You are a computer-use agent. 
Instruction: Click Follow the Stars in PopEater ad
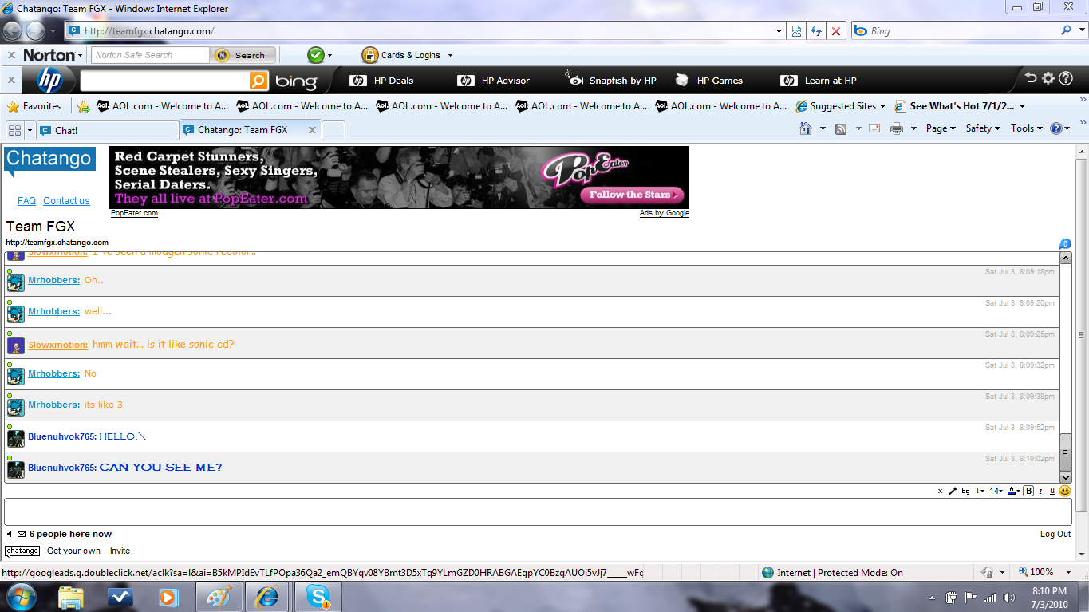coord(632,195)
